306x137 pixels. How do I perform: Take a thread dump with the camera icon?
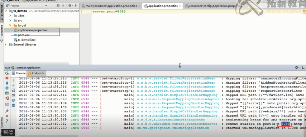[7, 93]
